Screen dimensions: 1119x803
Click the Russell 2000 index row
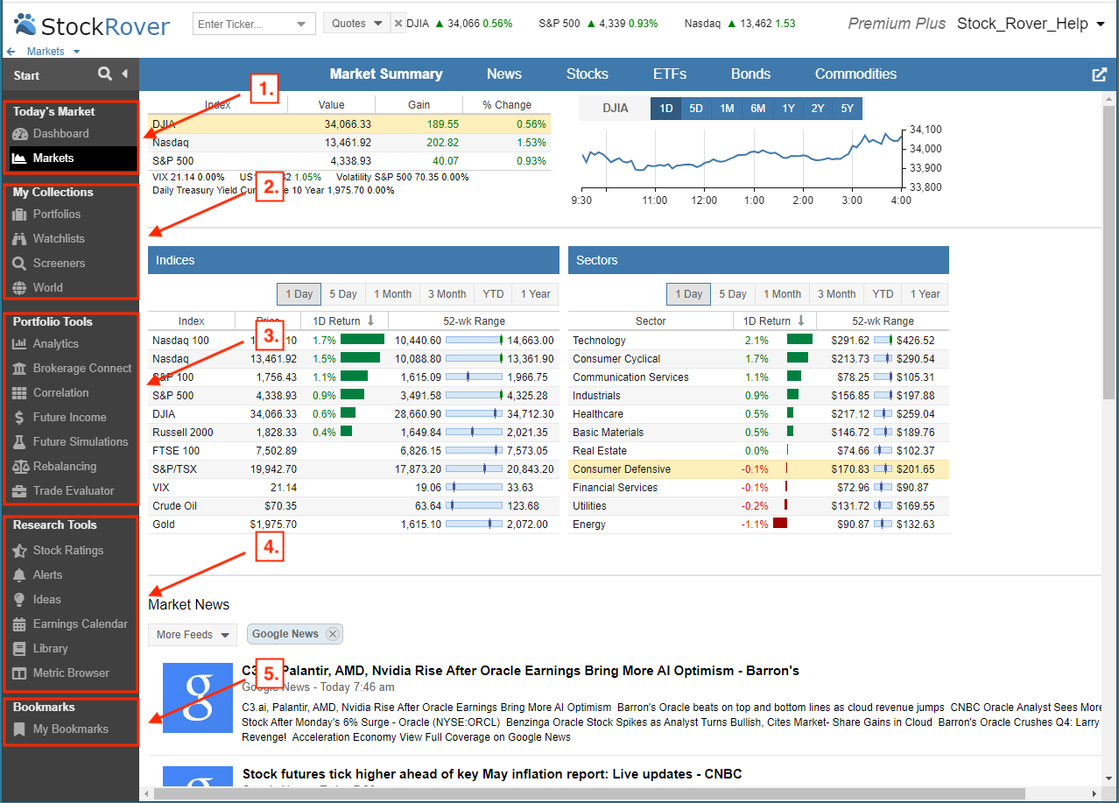pyautogui.click(x=354, y=433)
